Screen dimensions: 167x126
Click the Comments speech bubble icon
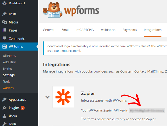point(4,38)
